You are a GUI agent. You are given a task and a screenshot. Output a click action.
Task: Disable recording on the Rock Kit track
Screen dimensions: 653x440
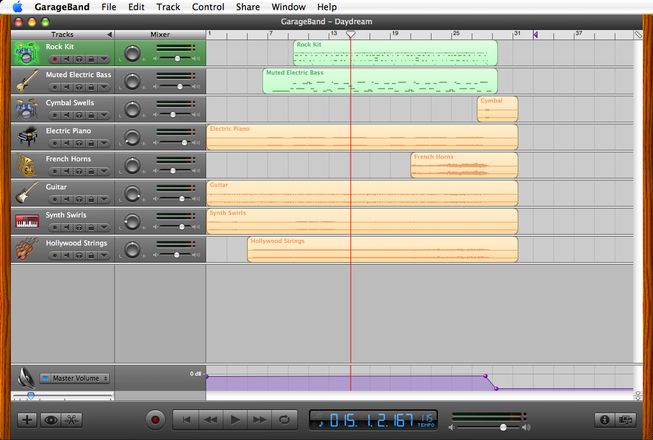coord(54,59)
